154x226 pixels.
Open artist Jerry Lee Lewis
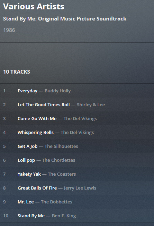(x=80, y=188)
